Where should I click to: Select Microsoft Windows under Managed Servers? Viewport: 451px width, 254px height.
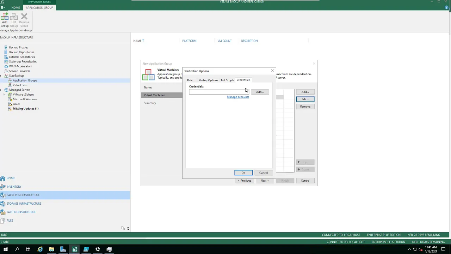click(25, 99)
